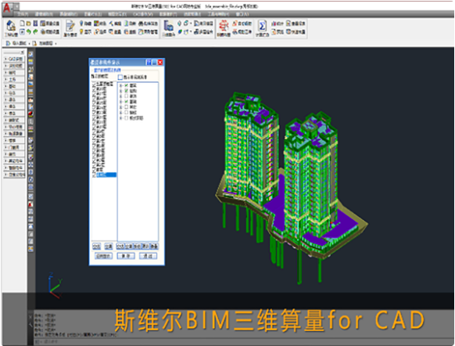Toggle checkbox of first floor-list row
Screen dimensions: 455x346
(94, 84)
